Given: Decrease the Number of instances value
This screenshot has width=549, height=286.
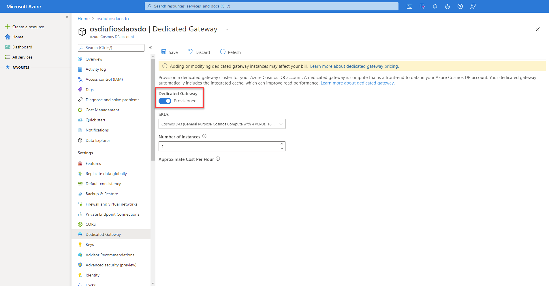Looking at the screenshot, I should (x=282, y=148).
